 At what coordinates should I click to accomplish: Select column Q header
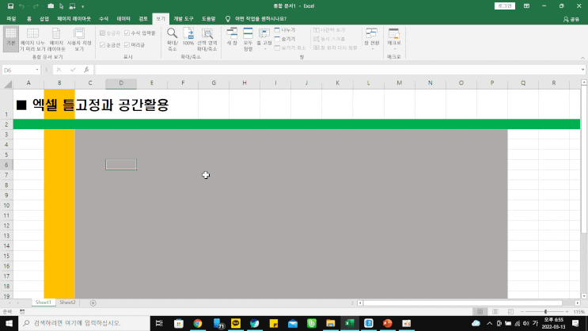[x=523, y=83]
